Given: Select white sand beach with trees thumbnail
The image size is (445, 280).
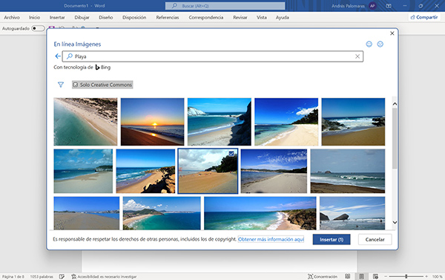Looking at the screenshot, I should pyautogui.click(x=286, y=122).
